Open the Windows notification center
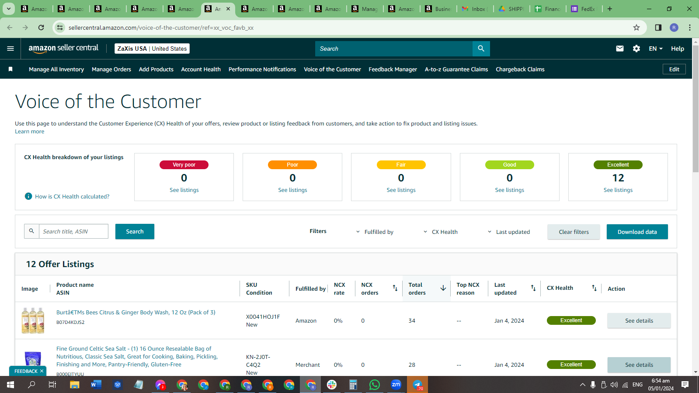 685,385
